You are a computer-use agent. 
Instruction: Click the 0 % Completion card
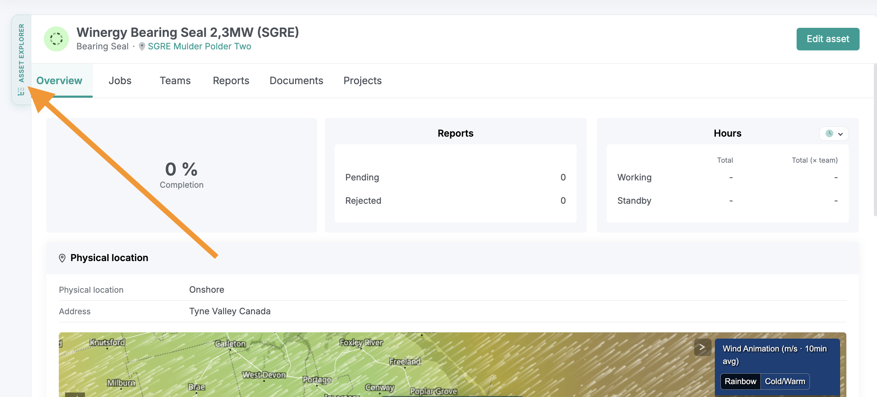coord(182,175)
